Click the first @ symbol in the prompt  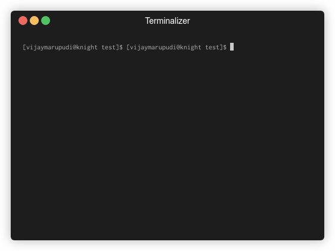click(75, 47)
